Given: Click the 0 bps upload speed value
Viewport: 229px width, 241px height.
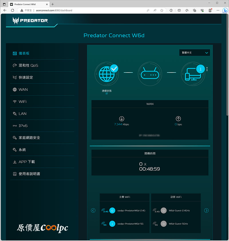Looking at the screenshot, I should pos(178,124).
